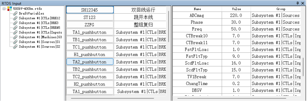Close the RTDS Input panel

303,3
